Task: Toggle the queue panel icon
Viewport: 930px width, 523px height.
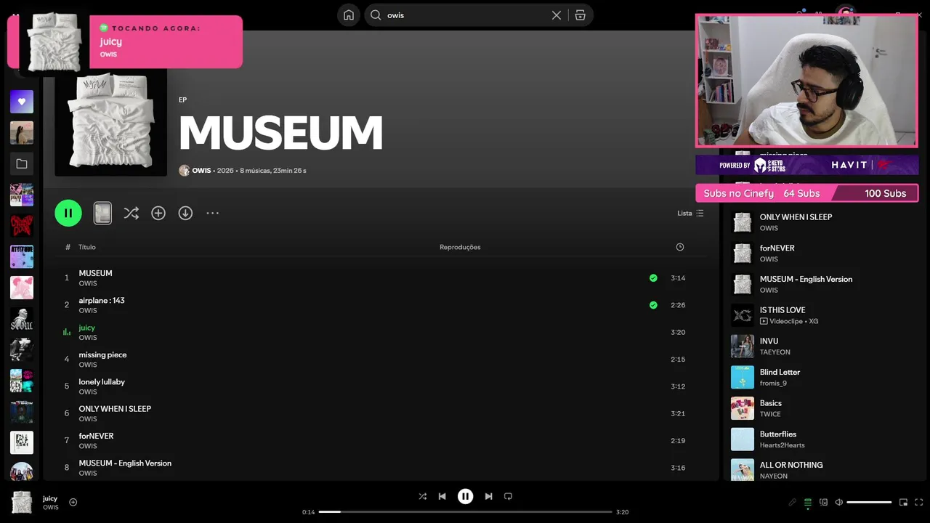Action: (x=807, y=502)
